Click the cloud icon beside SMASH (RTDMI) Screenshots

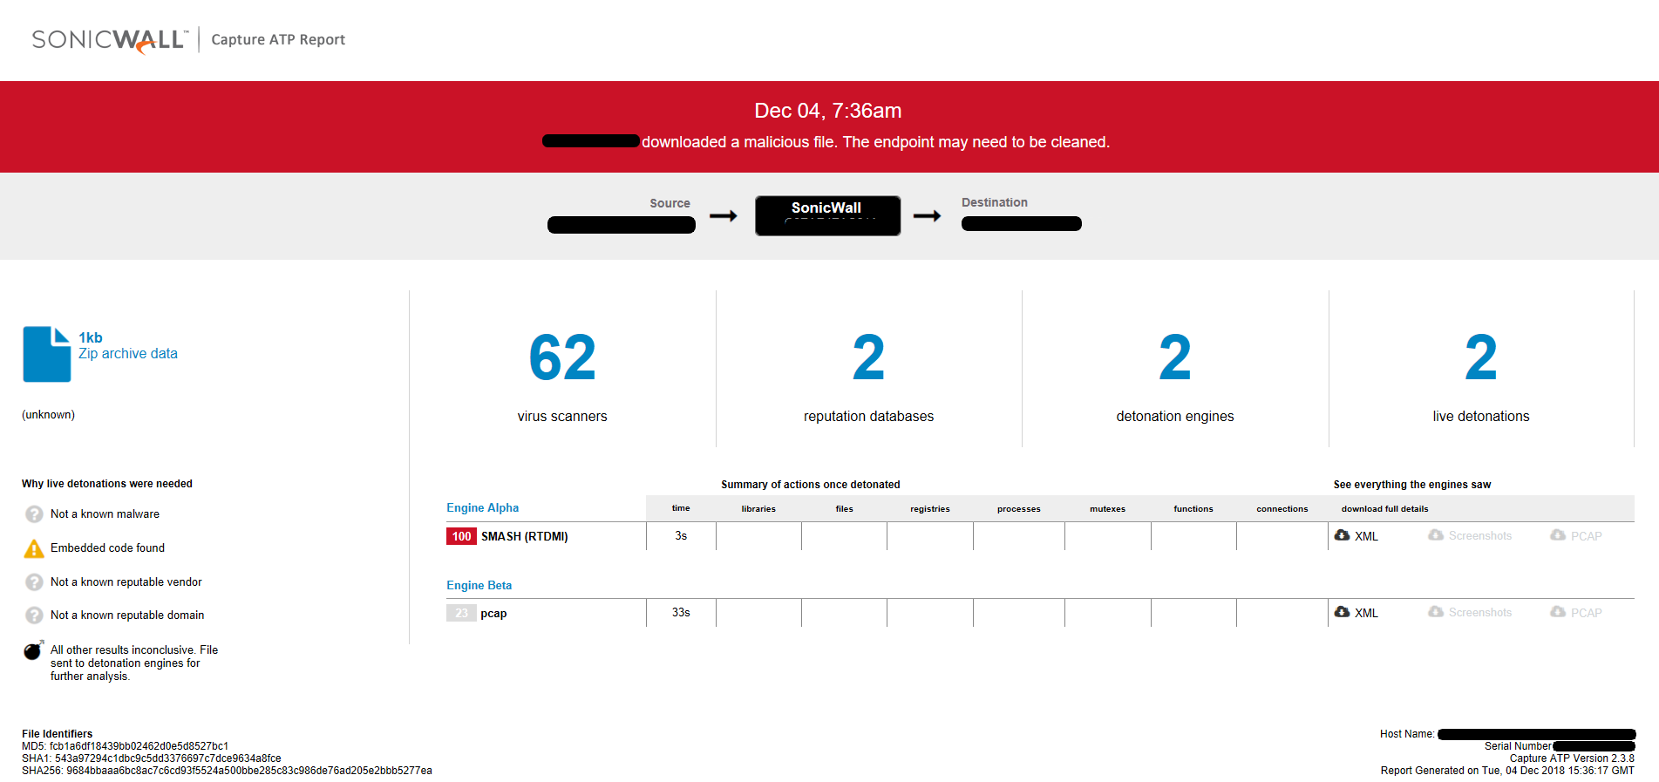pyautogui.click(x=1436, y=535)
